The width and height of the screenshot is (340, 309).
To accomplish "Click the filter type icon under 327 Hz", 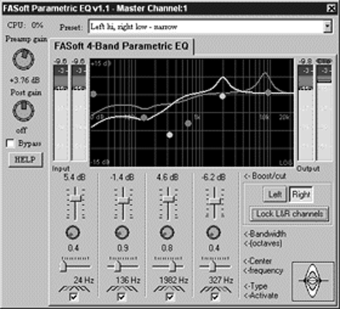I will (216, 289).
